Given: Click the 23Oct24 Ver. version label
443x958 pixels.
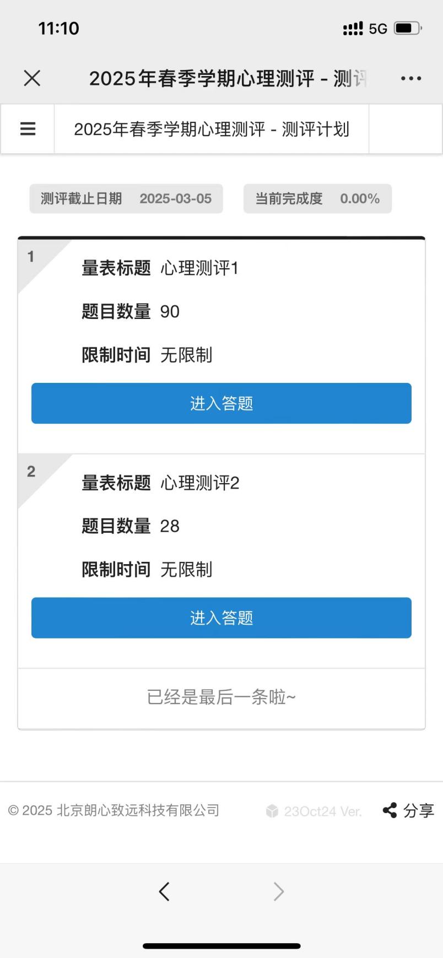Looking at the screenshot, I should pos(322,811).
